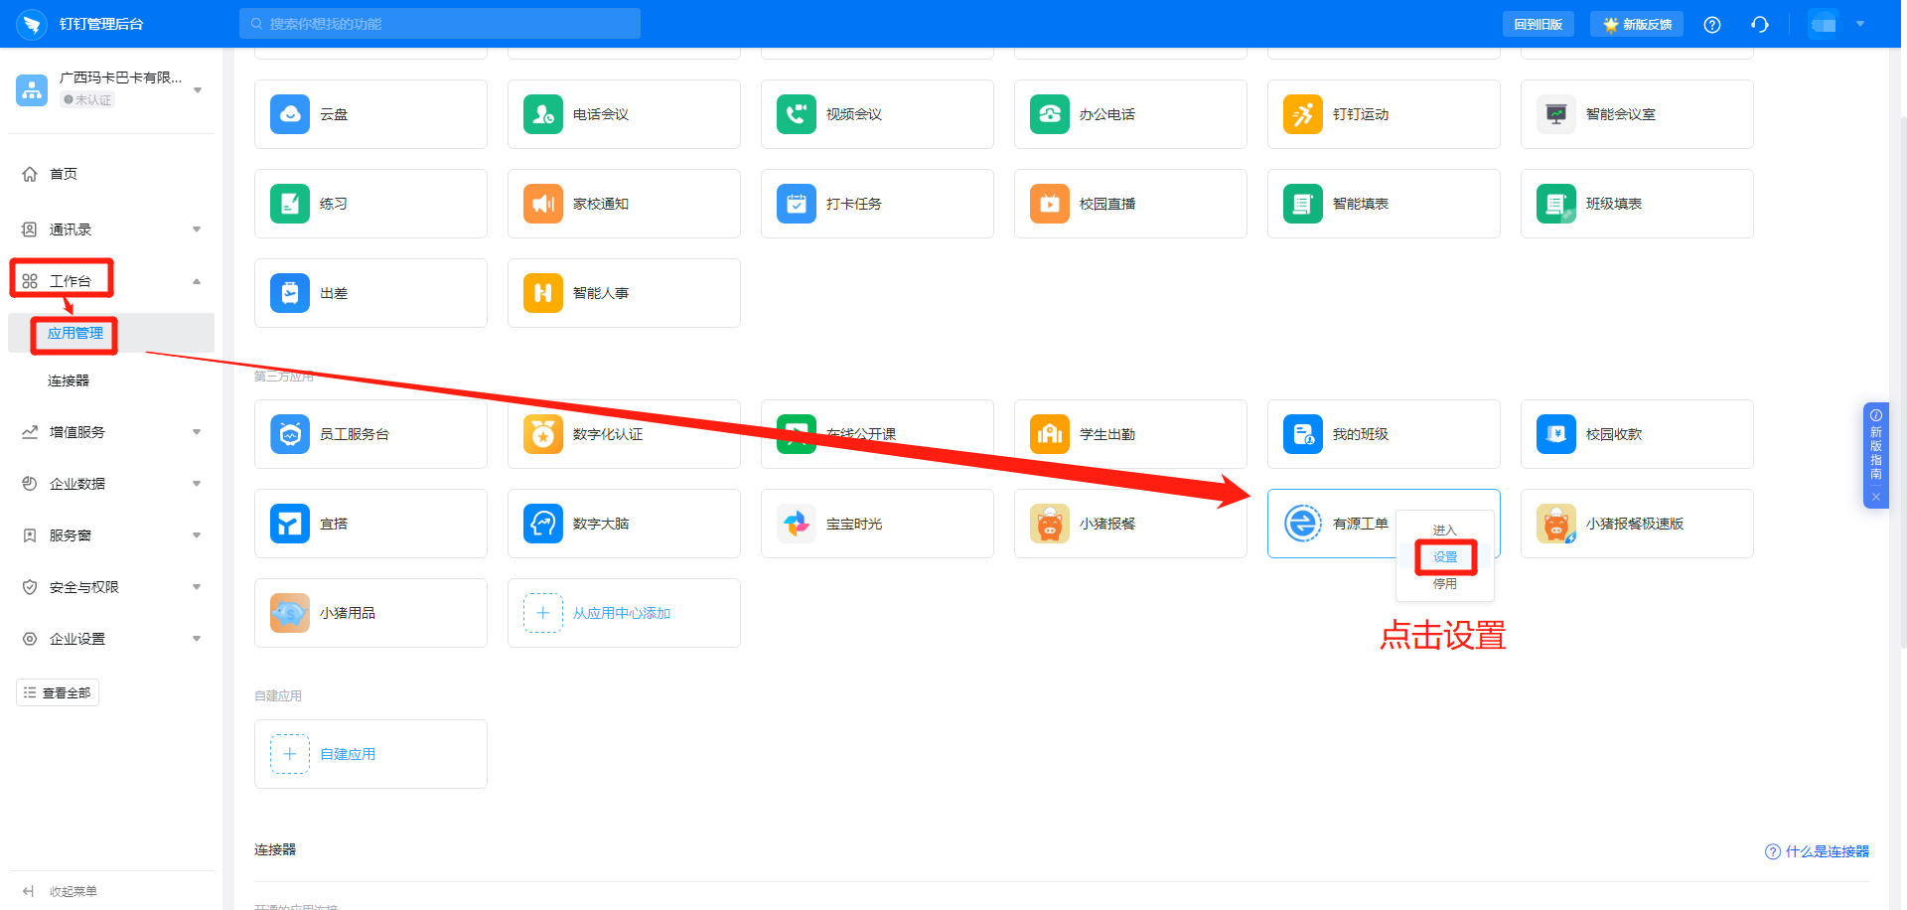Screen dimensions: 1907x910
Task: Click the DingTalk logo in header
Action: (x=32, y=24)
